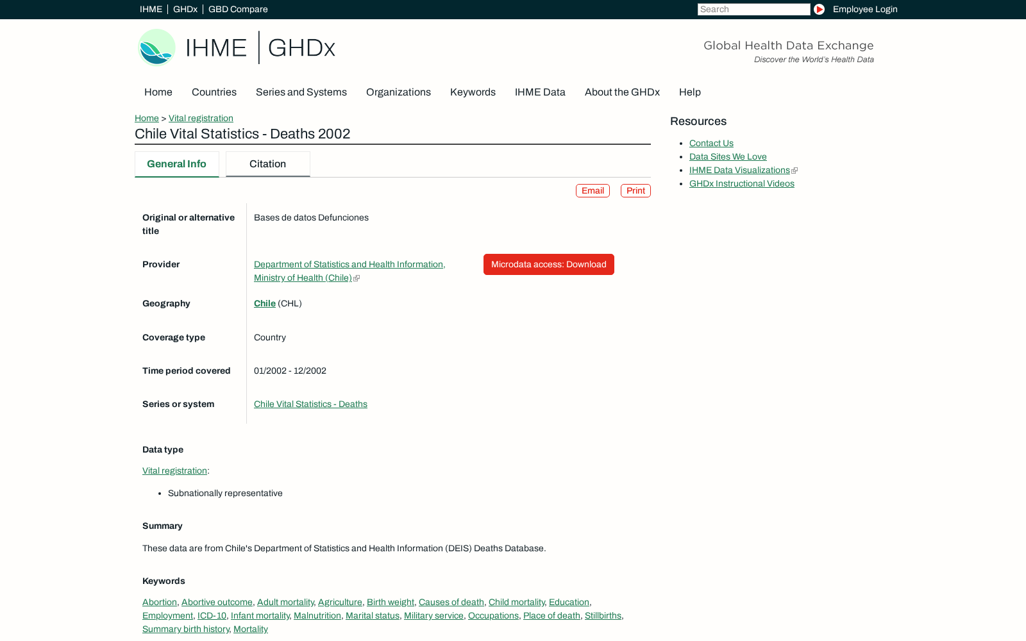Click the Stillbirths keyword
Viewport: 1026px width, 641px height.
click(x=603, y=616)
